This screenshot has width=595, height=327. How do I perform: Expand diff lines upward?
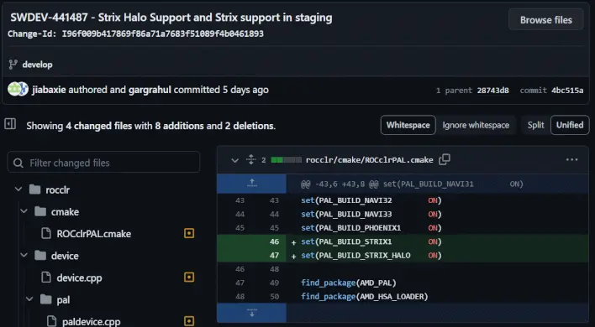click(x=251, y=184)
